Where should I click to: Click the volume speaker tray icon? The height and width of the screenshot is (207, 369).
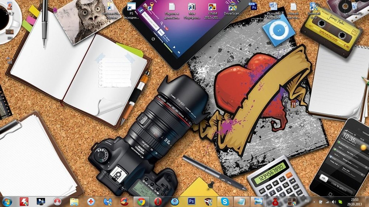pos(334,201)
